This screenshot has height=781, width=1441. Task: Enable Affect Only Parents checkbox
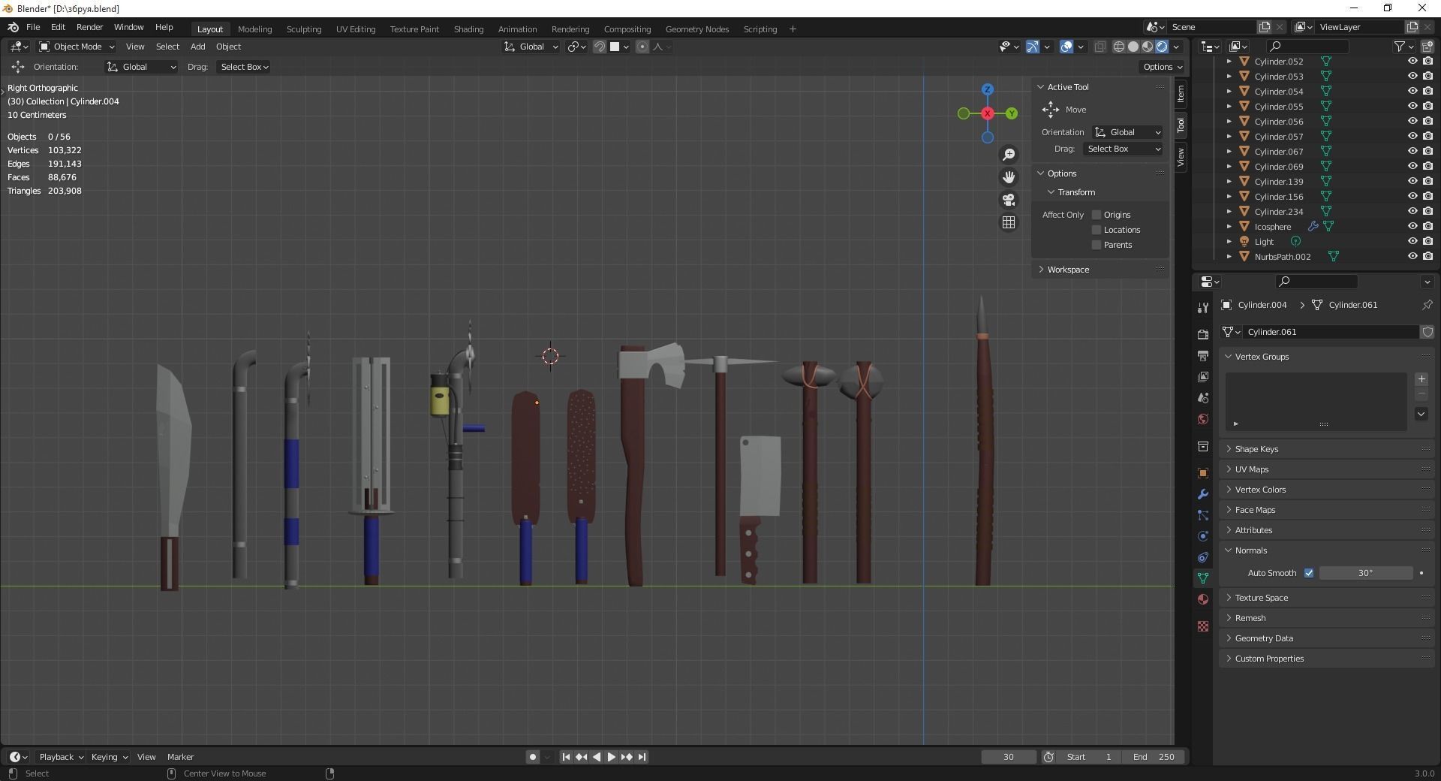pos(1097,245)
